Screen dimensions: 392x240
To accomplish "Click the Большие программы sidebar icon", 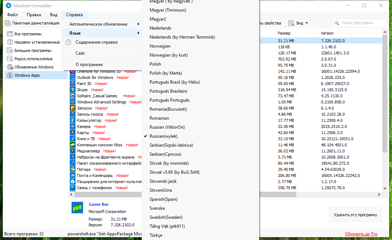I will point(10,50).
